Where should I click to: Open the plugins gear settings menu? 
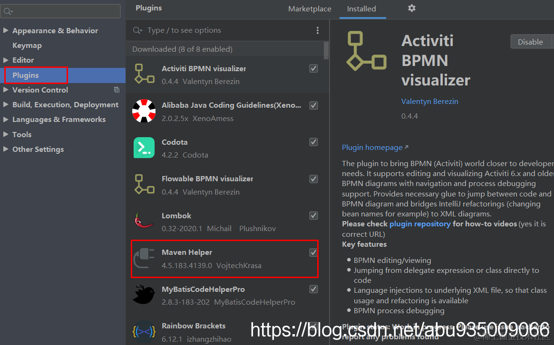click(412, 8)
